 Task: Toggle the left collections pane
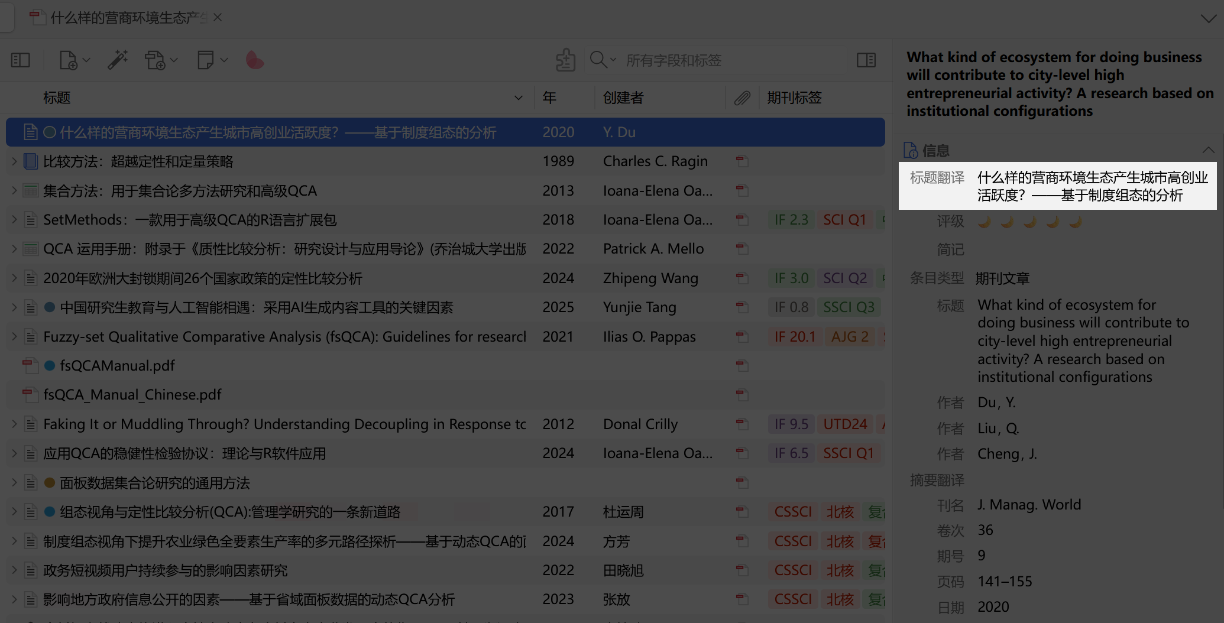[21, 60]
